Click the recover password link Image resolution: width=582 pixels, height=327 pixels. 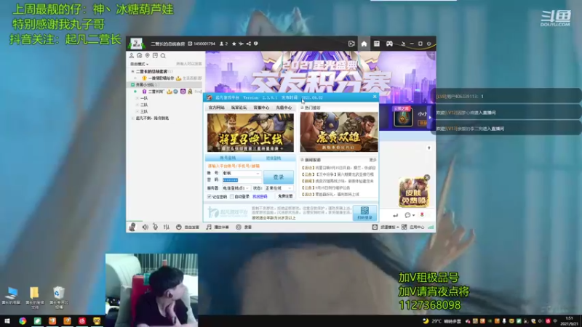coord(260,197)
